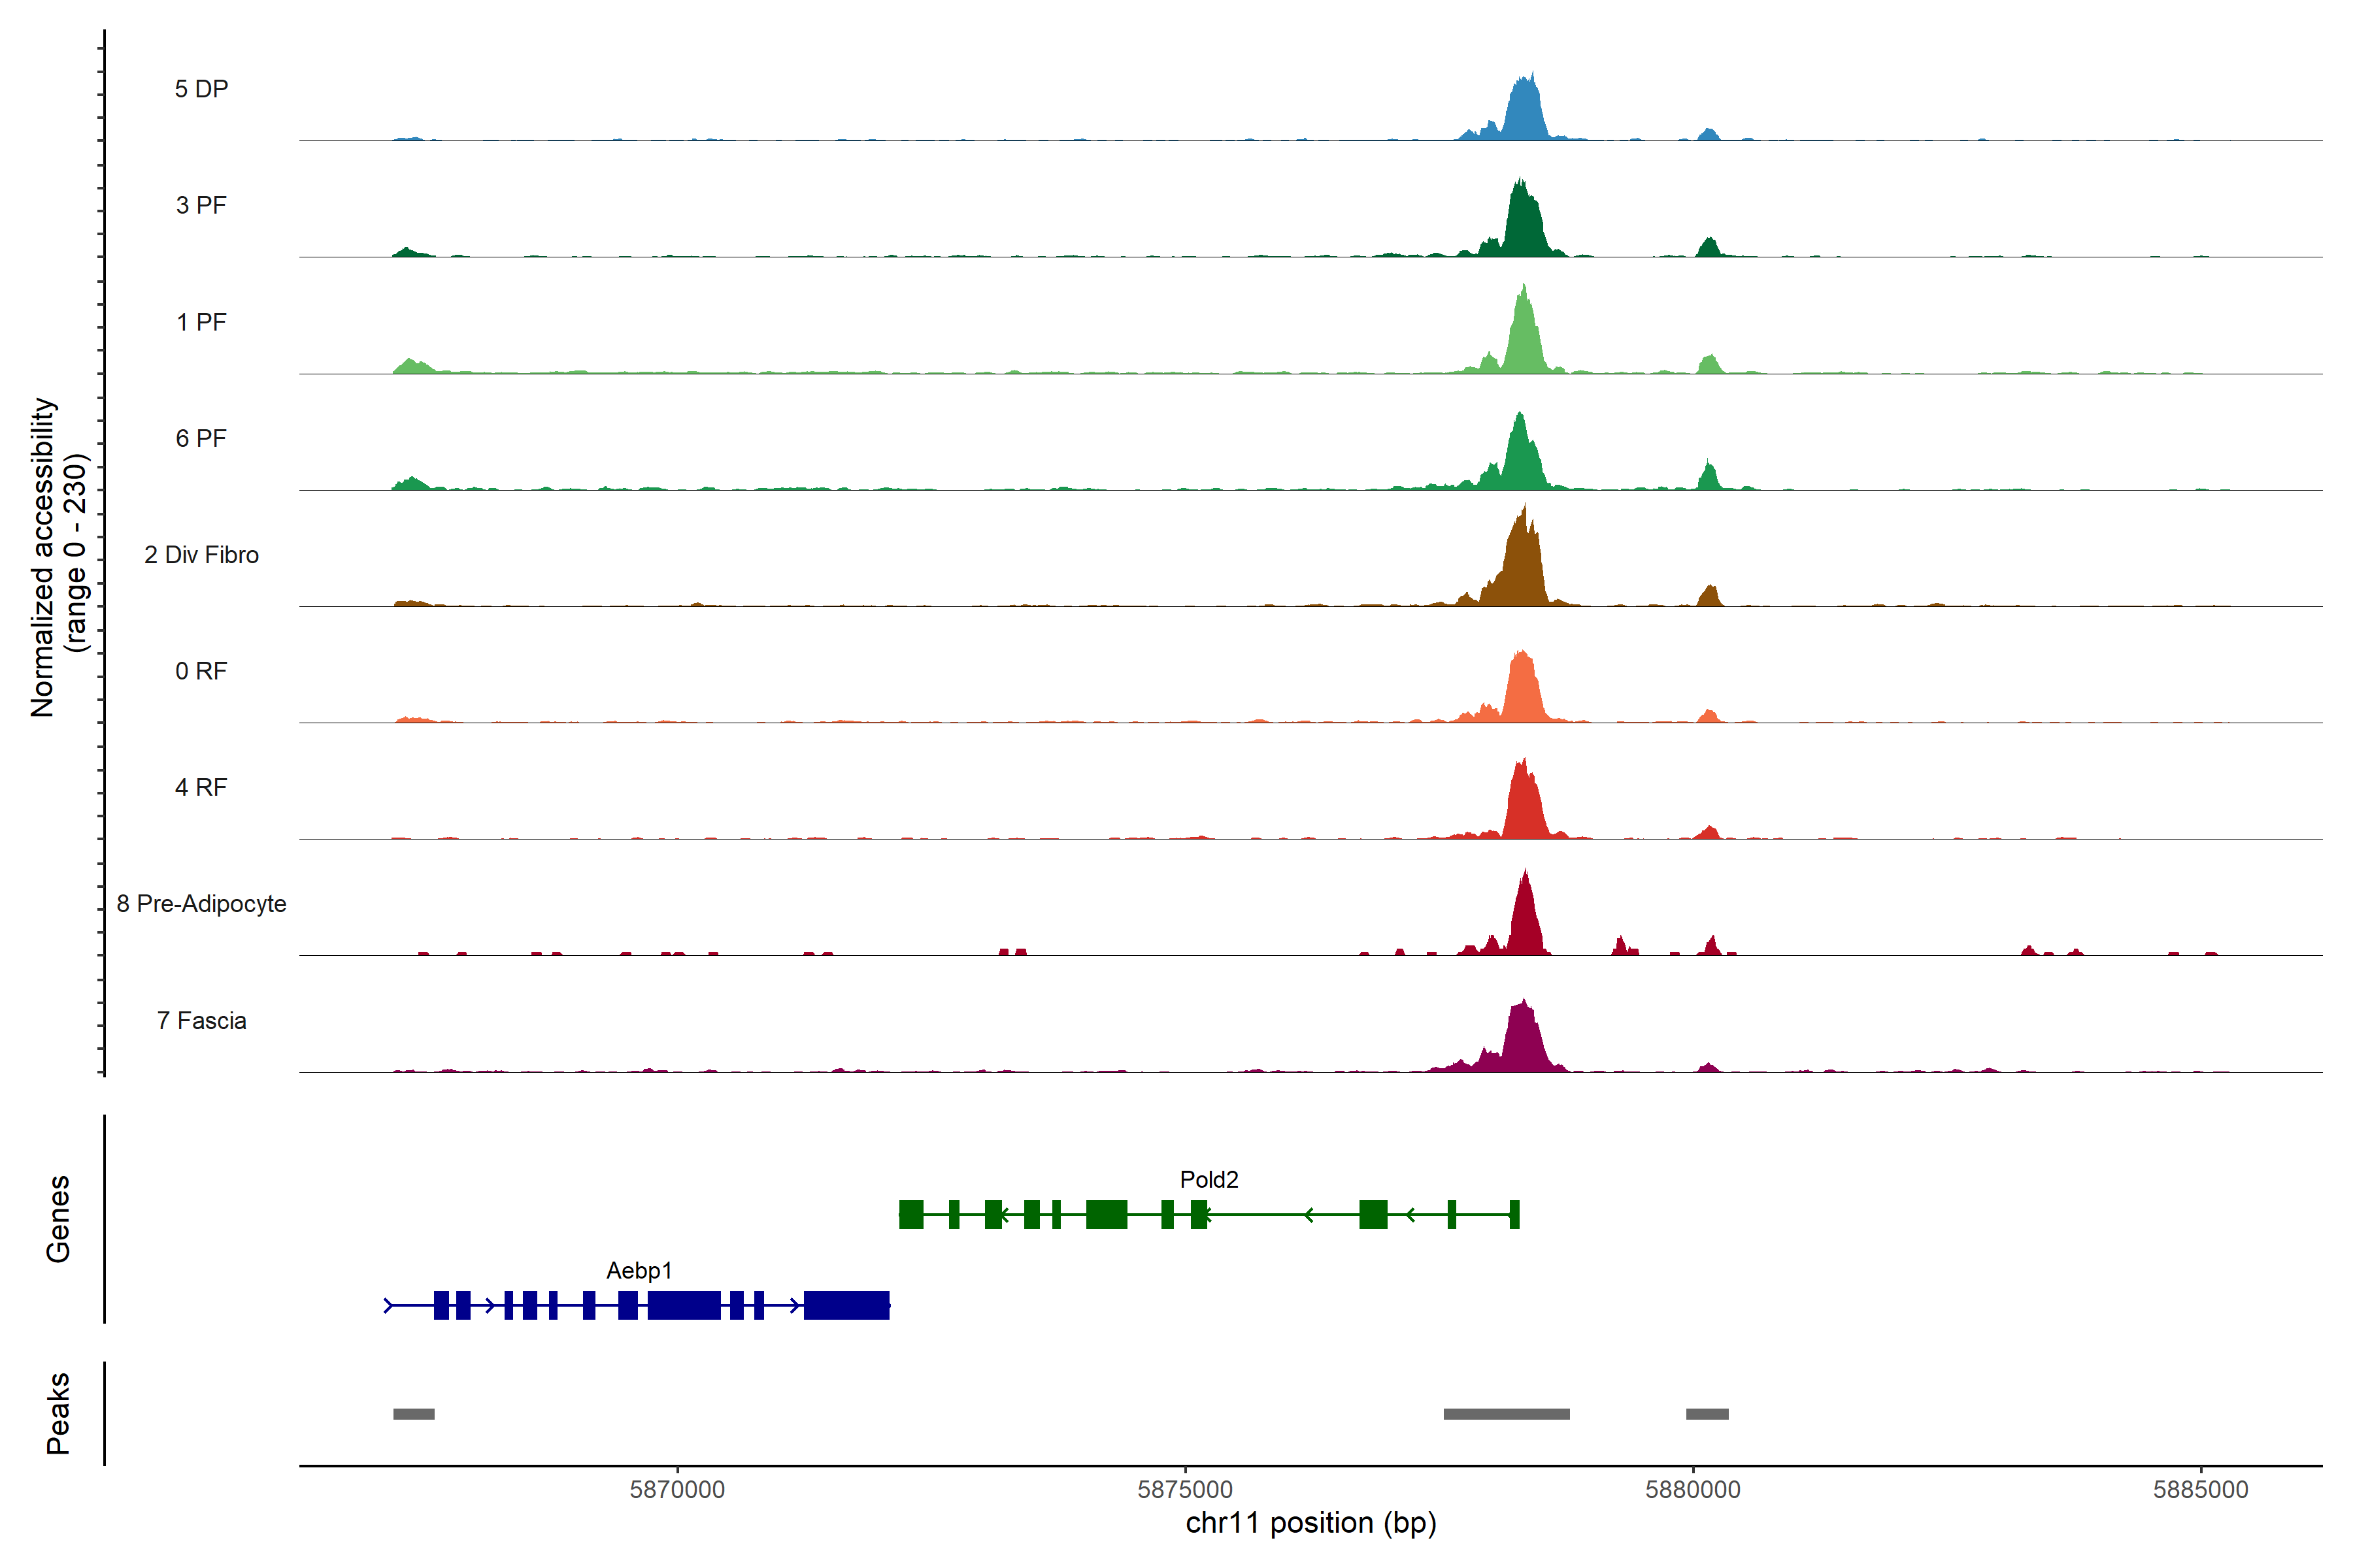
Task: Click the rightmost gray peak bar
Action: (1707, 1414)
